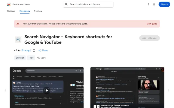The height and width of the screenshot is (108, 174).
Task: Click the Search Navigator extension title
Action: [68, 39]
